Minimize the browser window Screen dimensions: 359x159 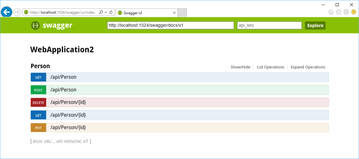[323, 4]
